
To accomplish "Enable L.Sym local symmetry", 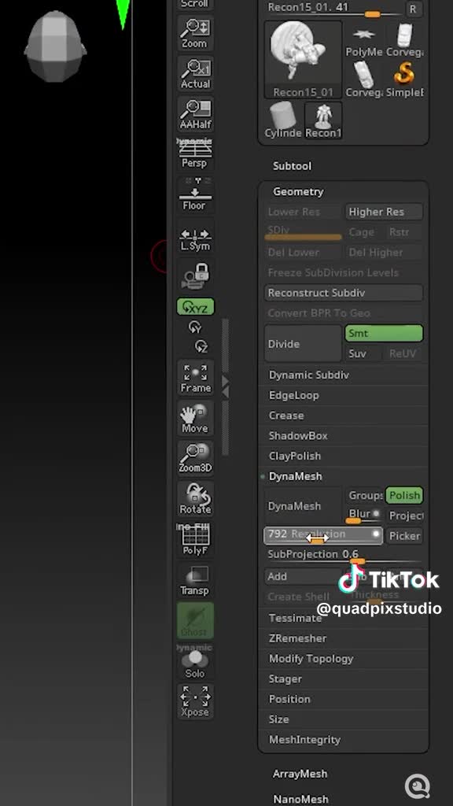I will click(195, 239).
